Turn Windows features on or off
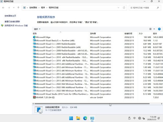 16,26
